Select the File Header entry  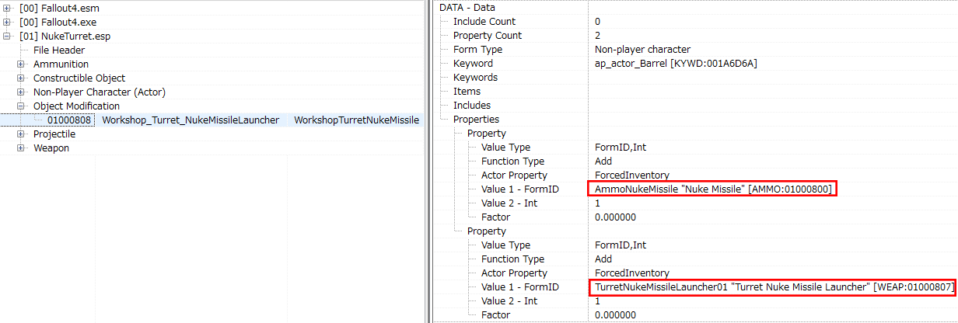point(59,50)
